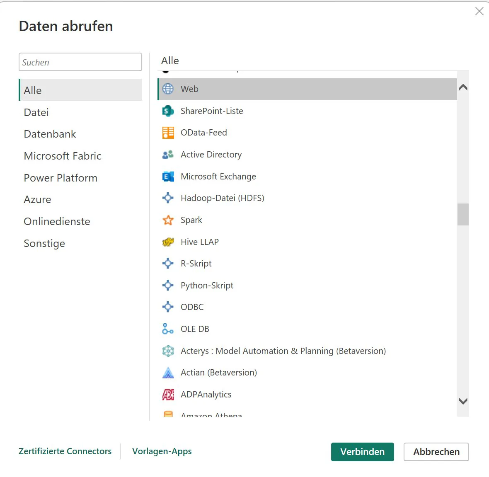Click the Abbrechen button

tap(436, 452)
